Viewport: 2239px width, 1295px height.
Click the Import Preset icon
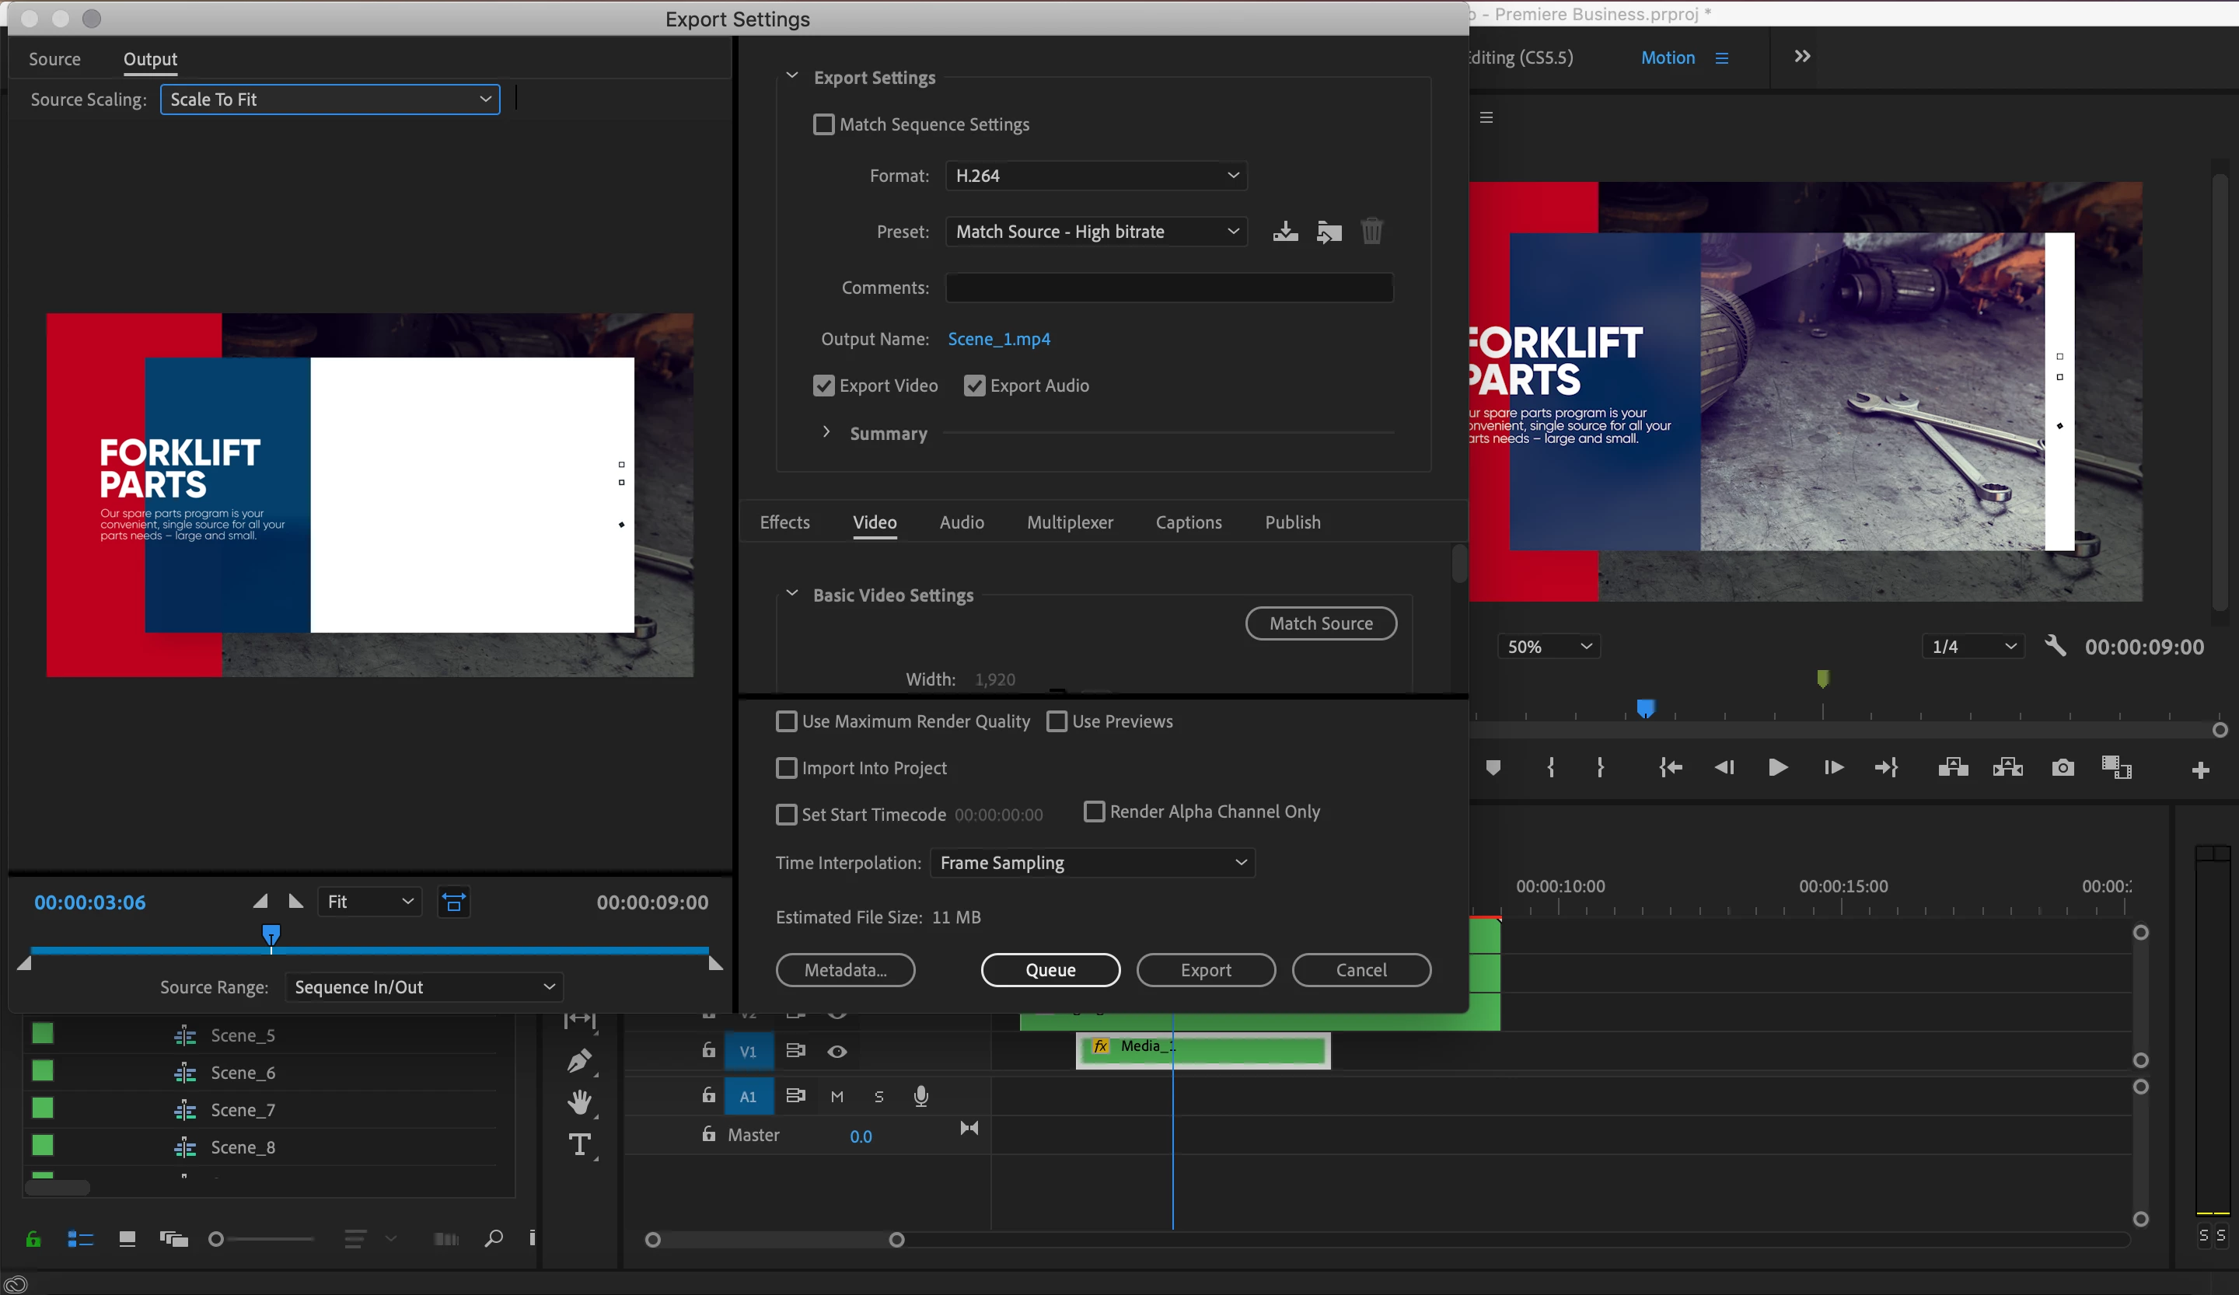1329,232
